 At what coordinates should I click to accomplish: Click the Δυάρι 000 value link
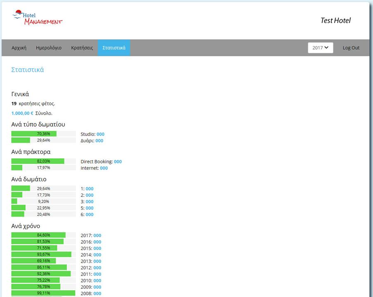pos(99,141)
